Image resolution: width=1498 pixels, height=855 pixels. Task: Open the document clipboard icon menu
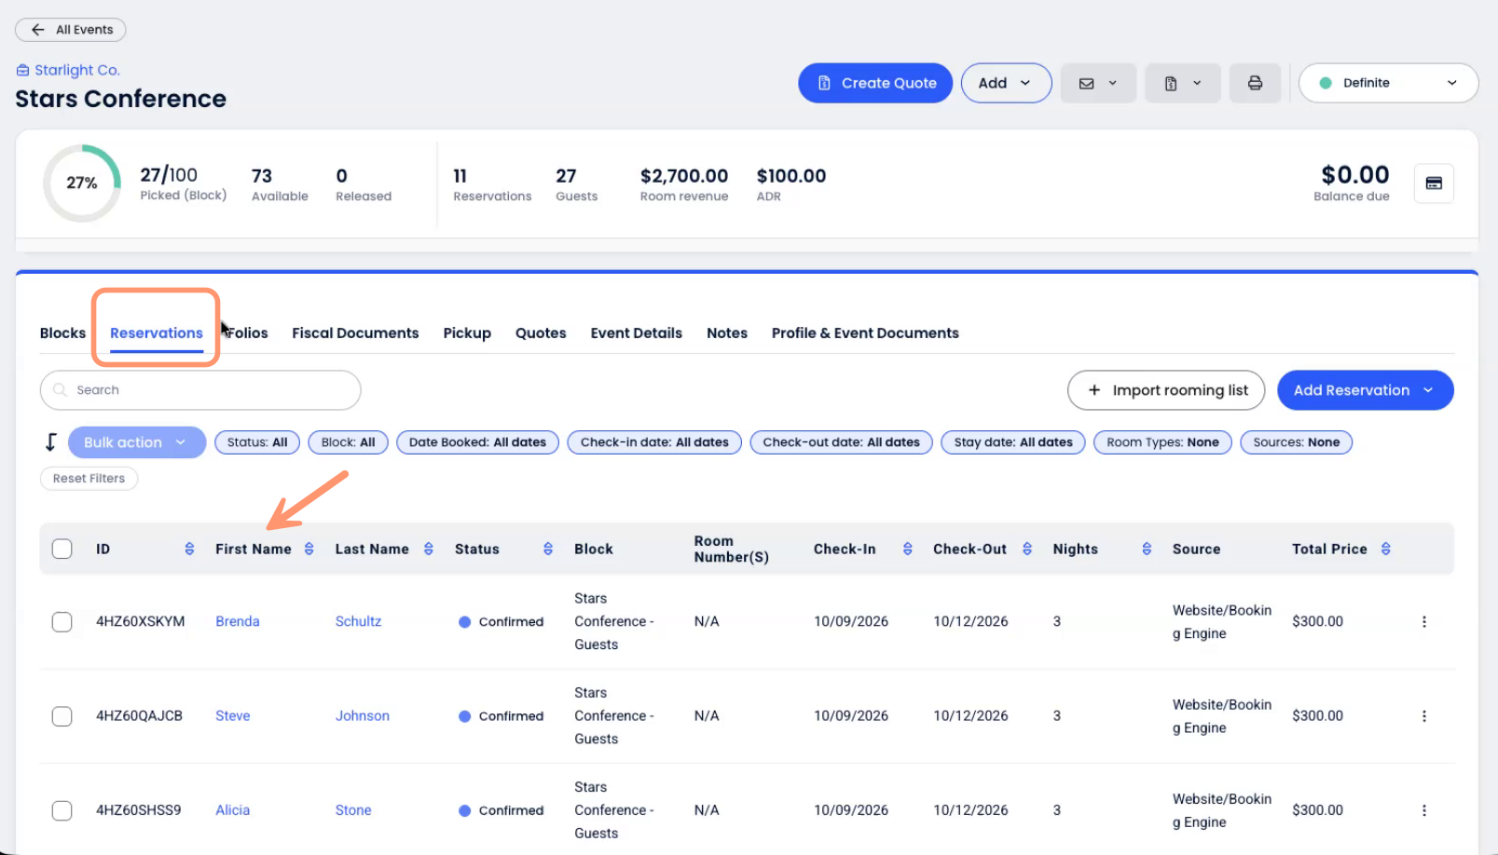[x=1182, y=83]
